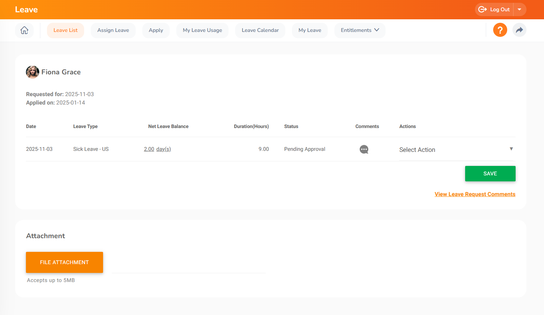Open the help question mark icon
Screen dimensions: 544x315
coord(500,30)
